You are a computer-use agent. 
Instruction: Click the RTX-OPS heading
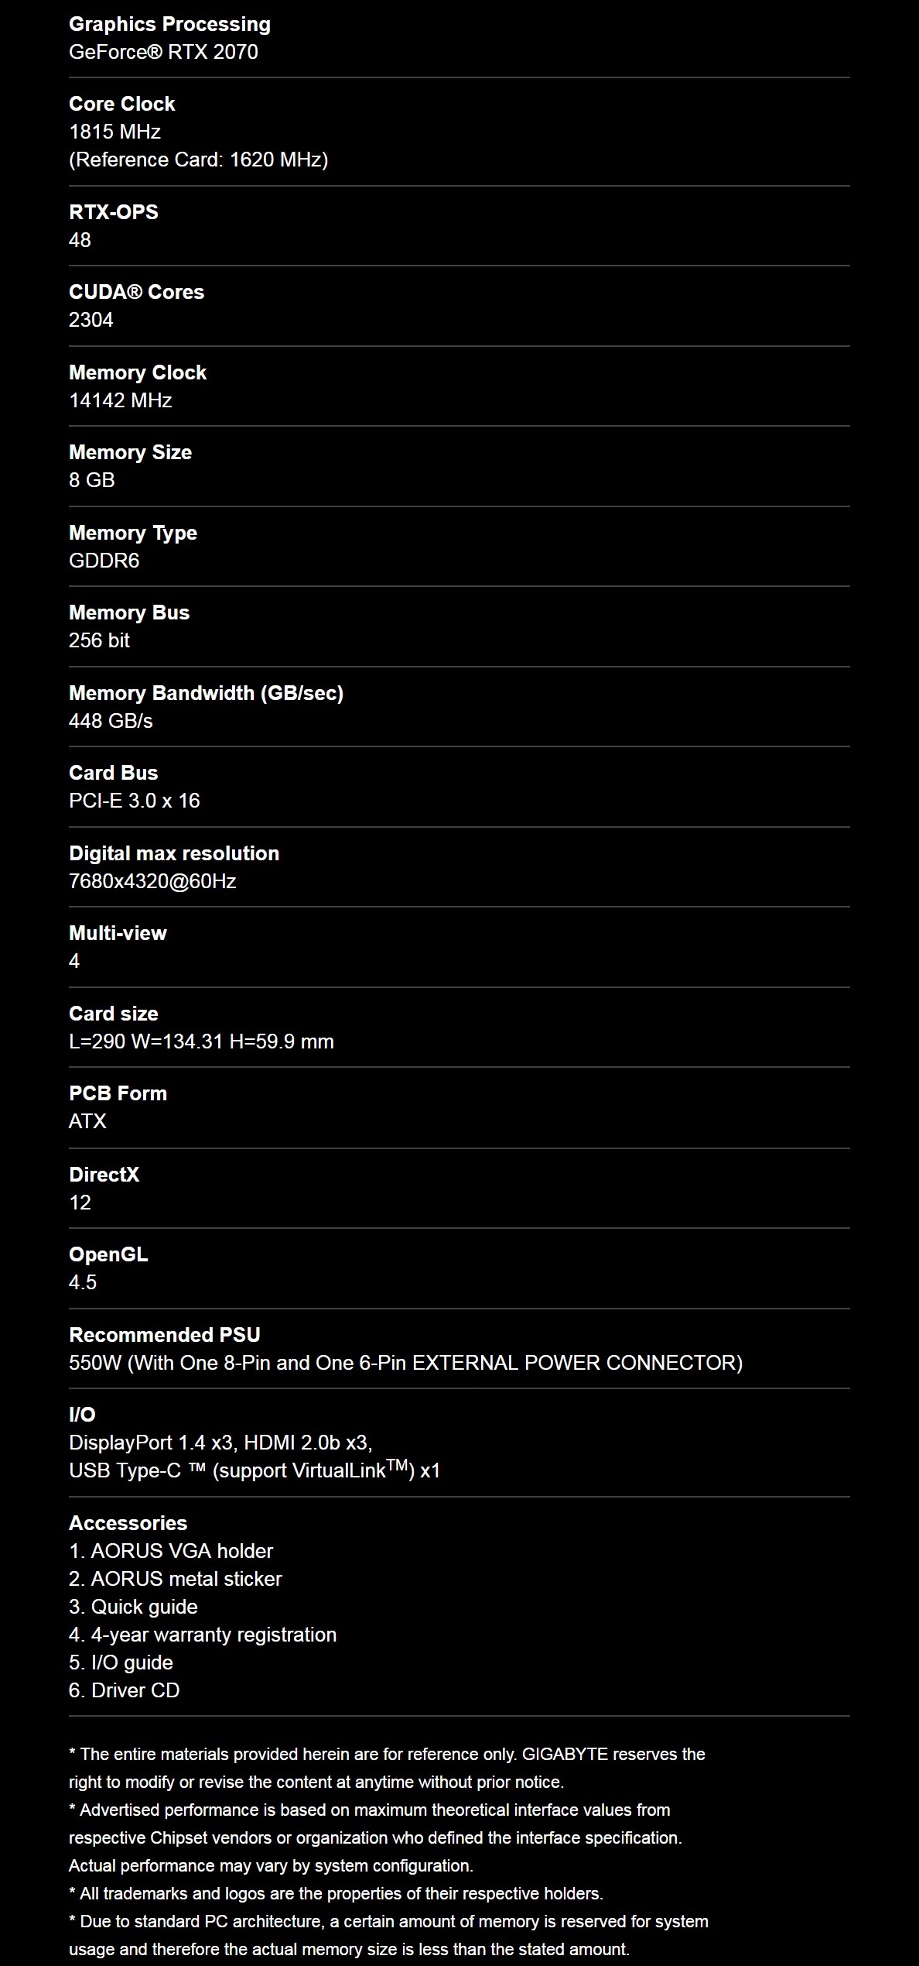pos(114,212)
